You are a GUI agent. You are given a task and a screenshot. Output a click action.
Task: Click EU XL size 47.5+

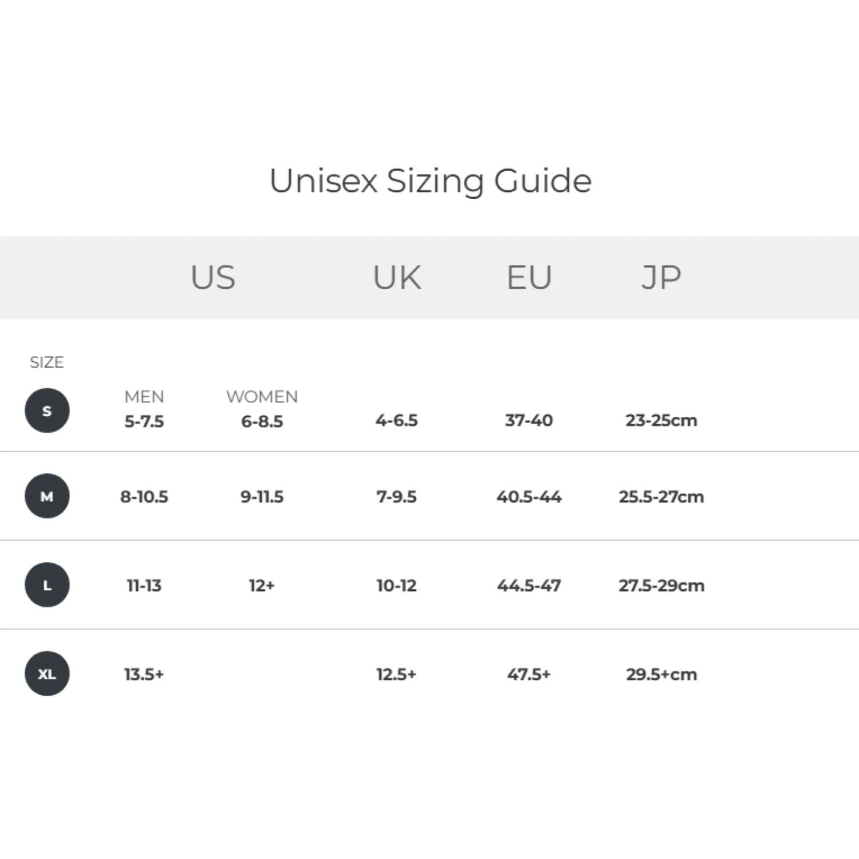pos(529,674)
